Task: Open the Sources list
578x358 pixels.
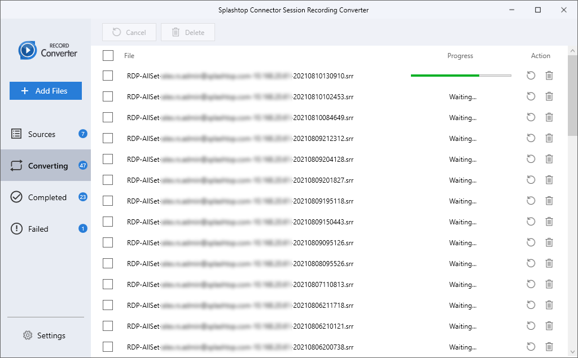Action: coord(45,134)
